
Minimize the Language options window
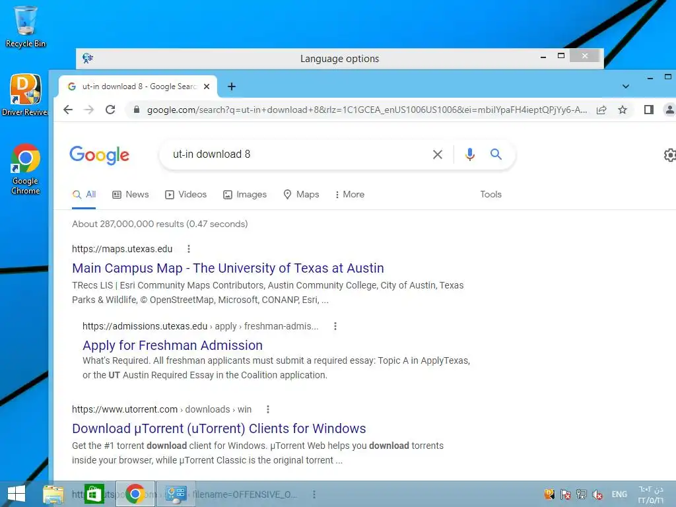(x=543, y=57)
